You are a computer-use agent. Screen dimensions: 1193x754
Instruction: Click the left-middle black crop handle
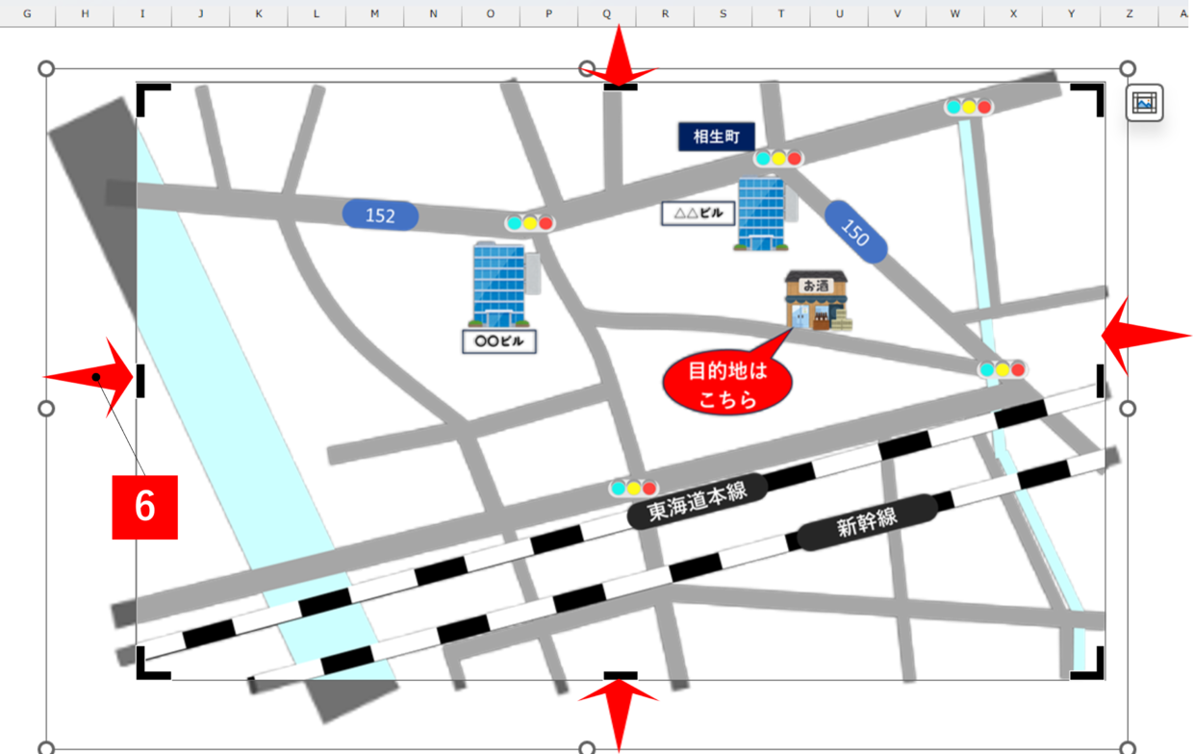(x=140, y=381)
